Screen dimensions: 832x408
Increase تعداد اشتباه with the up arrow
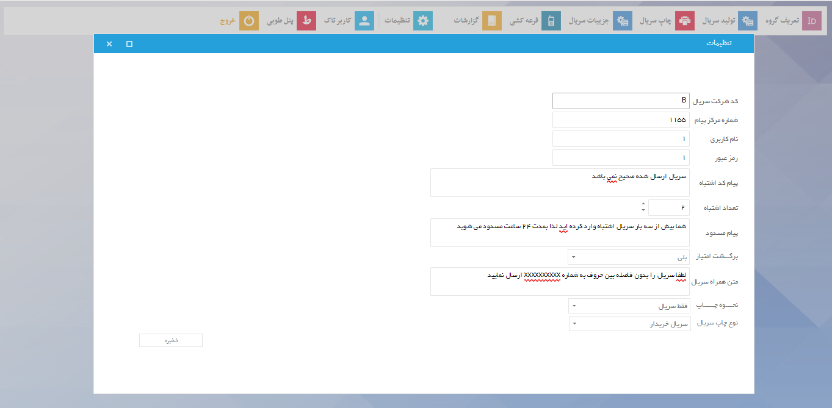click(x=643, y=204)
